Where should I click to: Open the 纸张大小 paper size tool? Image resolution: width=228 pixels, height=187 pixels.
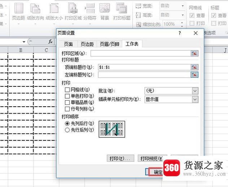point(54,12)
